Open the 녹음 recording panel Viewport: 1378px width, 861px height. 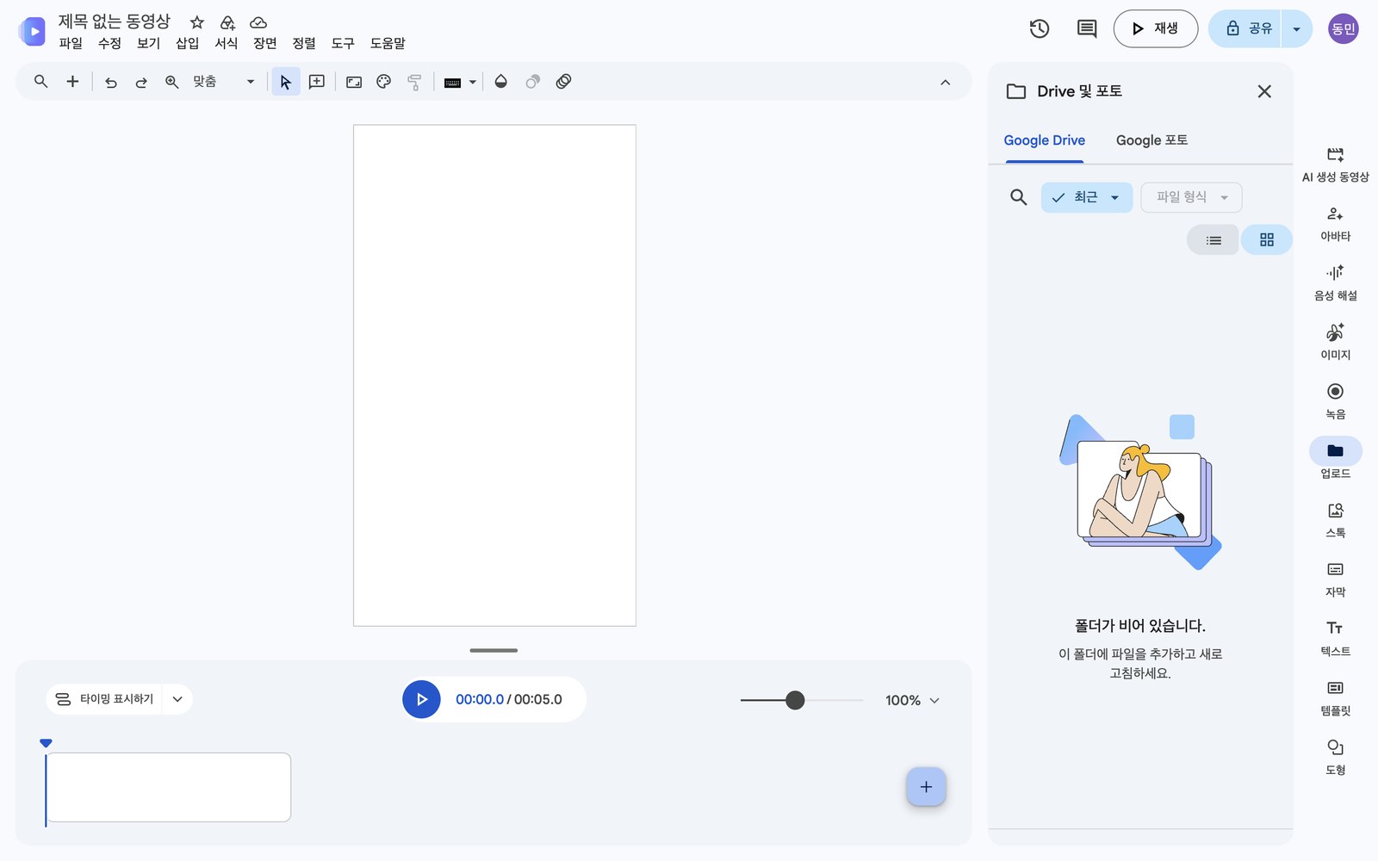tap(1335, 401)
